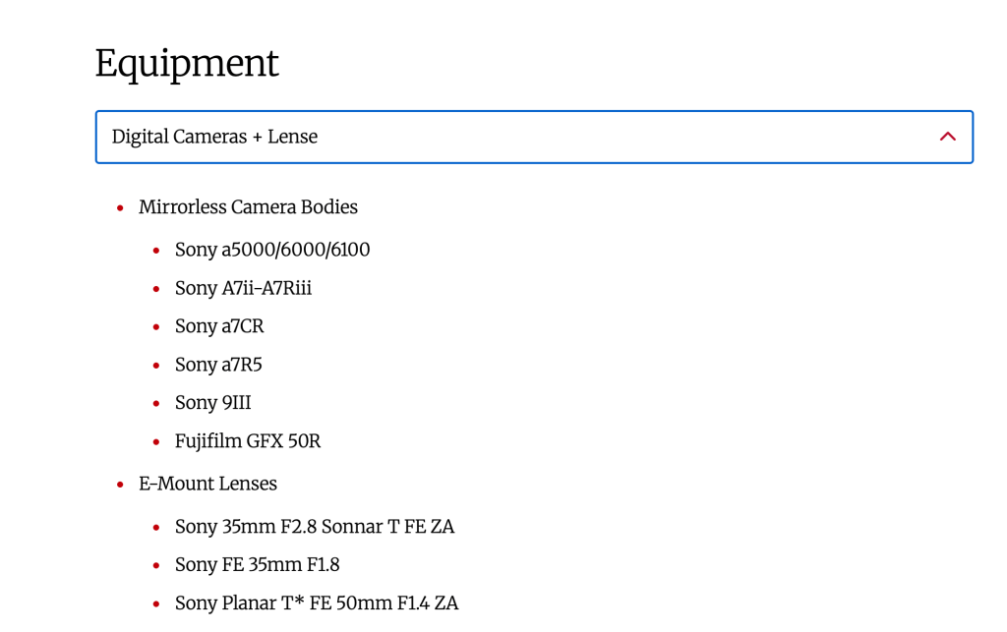Select Sony a5000/6000/6100 from the list

272,250
